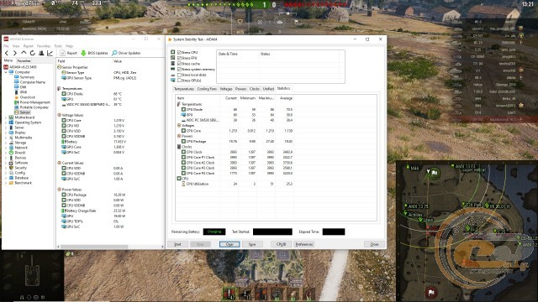
Task: Select the DMI tree item icon
Action: pyautogui.click(x=16, y=87)
